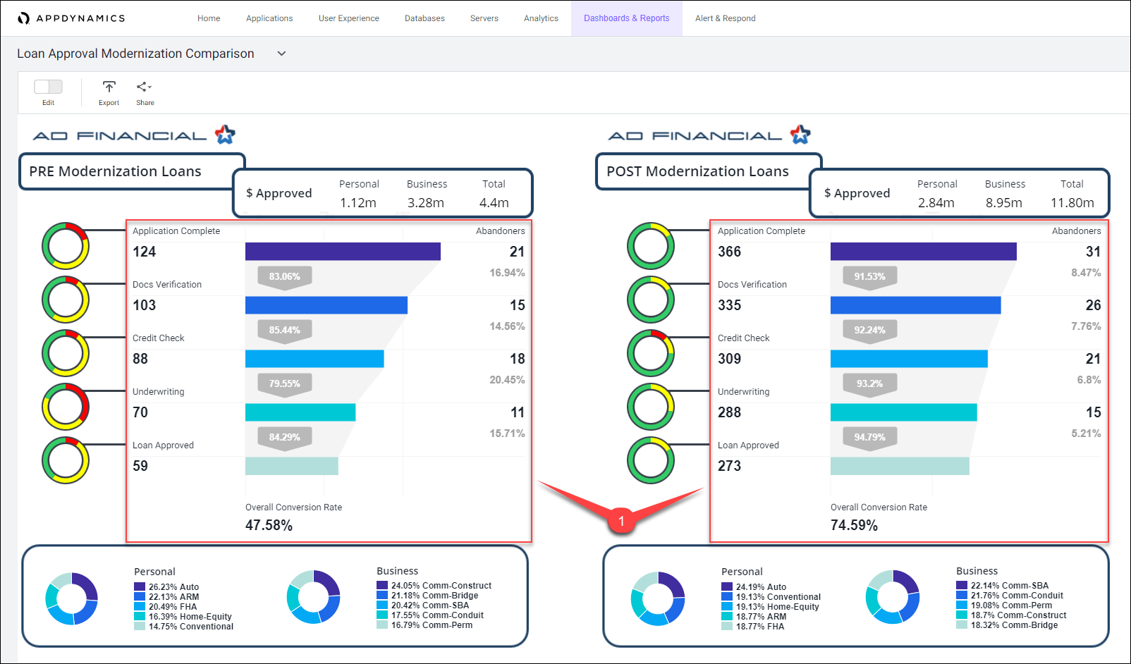The image size is (1131, 664).
Task: Click POST Credit Check health ring
Action: click(x=651, y=353)
